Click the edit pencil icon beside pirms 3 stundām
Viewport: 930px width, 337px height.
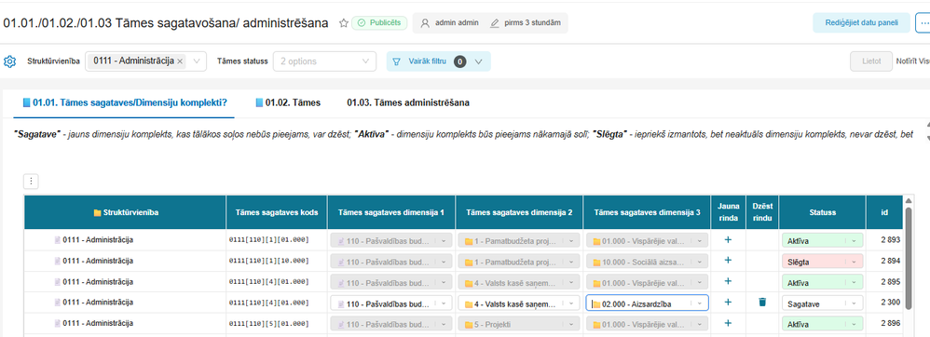click(x=495, y=23)
